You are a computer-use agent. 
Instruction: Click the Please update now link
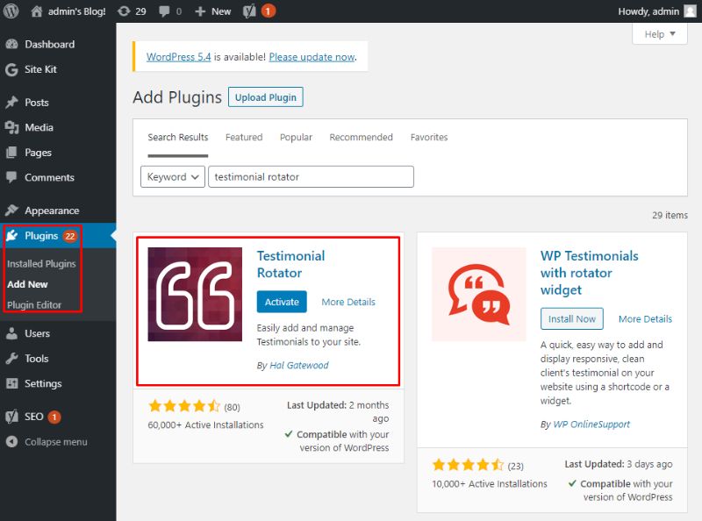pyautogui.click(x=312, y=57)
